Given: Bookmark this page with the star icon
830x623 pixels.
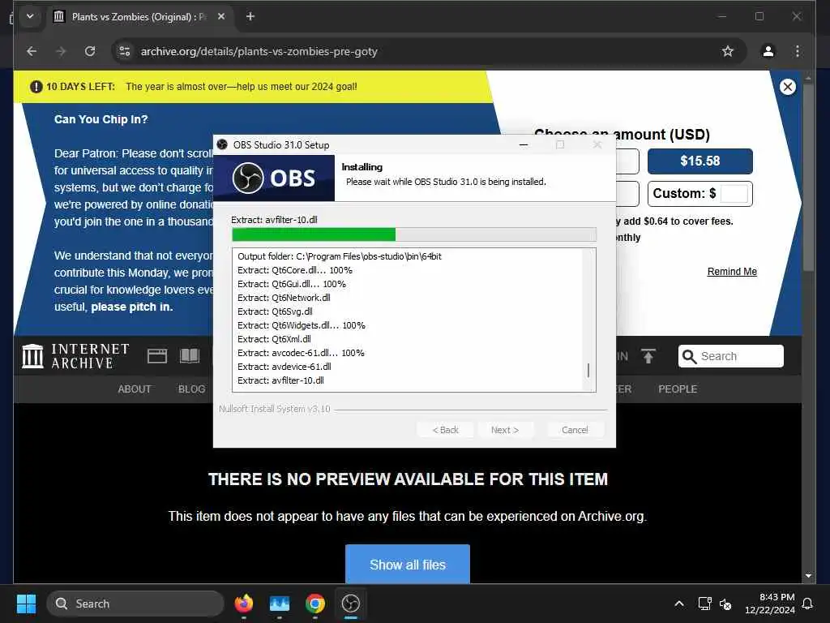Looking at the screenshot, I should [x=728, y=51].
